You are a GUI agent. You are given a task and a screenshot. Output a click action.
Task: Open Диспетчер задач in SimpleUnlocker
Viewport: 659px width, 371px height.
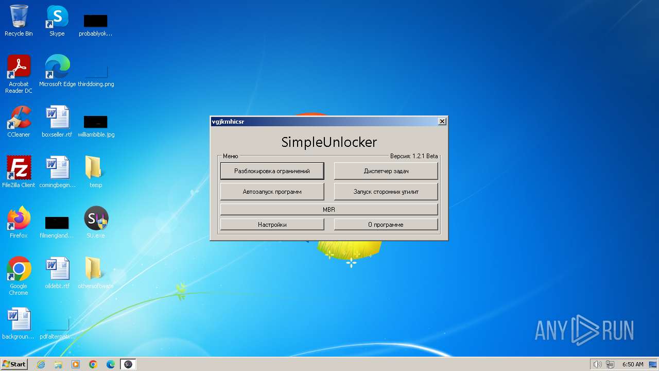click(386, 171)
